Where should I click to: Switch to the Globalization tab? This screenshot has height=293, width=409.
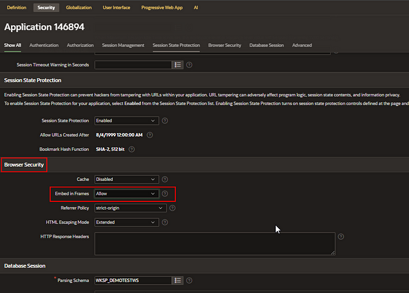(79, 8)
